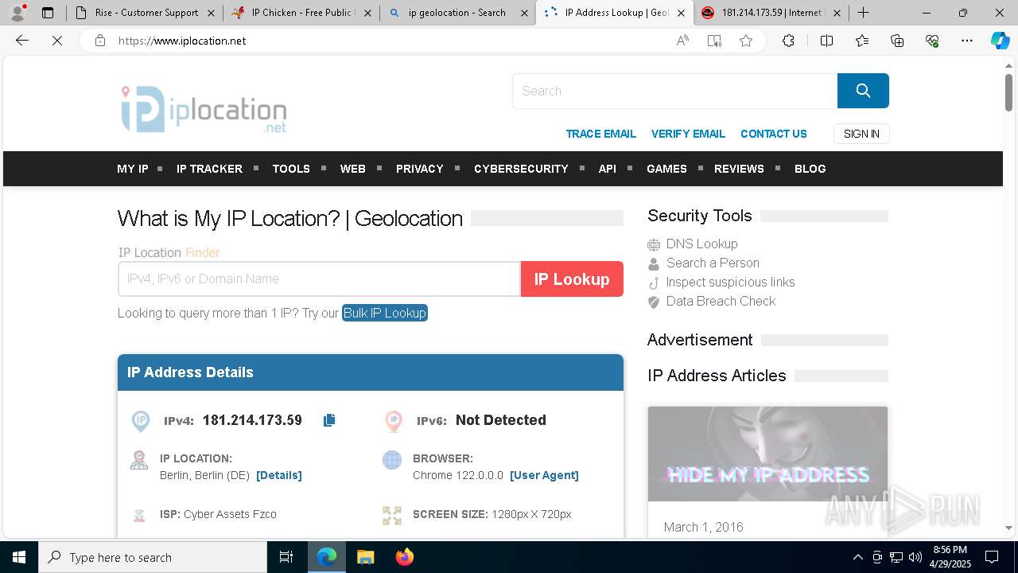Open notification center icon

[x=992, y=557]
